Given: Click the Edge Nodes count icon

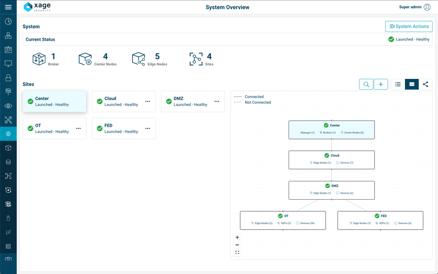Looking at the screenshot, I should click(139, 59).
